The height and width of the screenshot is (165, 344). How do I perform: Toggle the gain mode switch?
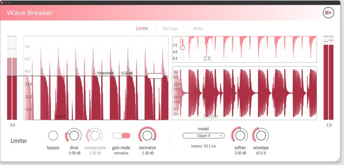121,136
